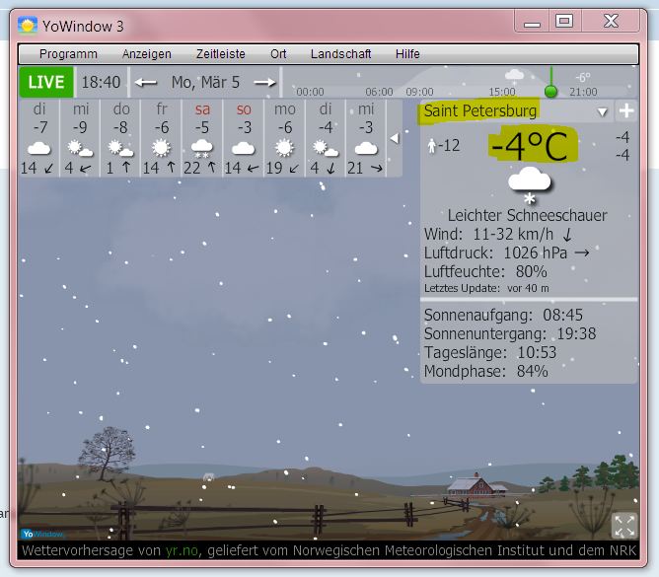Image resolution: width=659 pixels, height=577 pixels.
Task: Click the sunny icon for fr
Action: (161, 148)
